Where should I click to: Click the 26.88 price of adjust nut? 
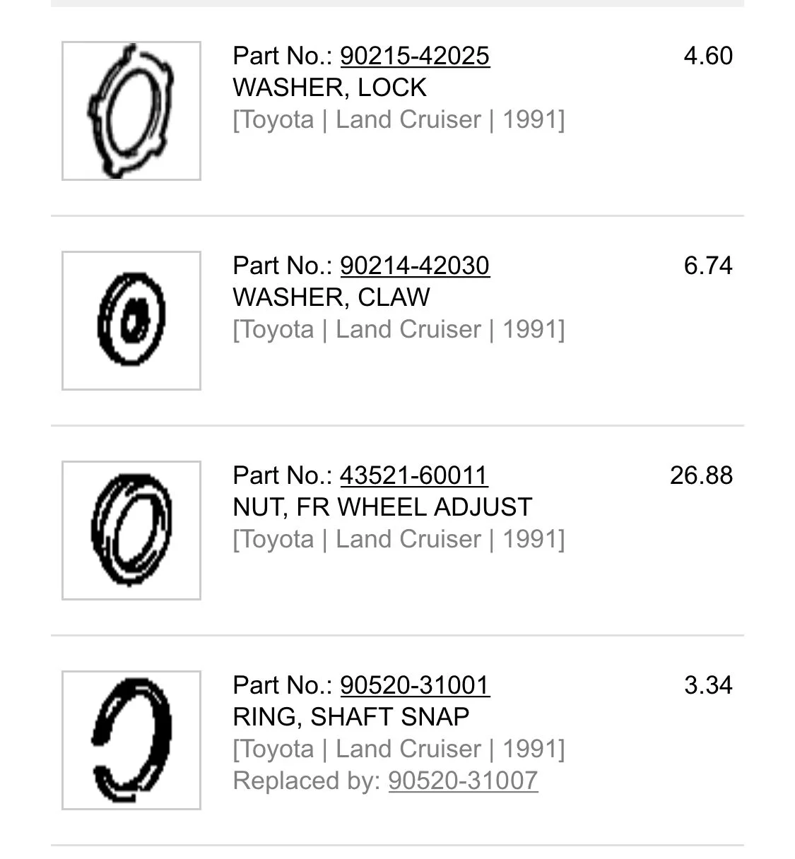pos(701,475)
